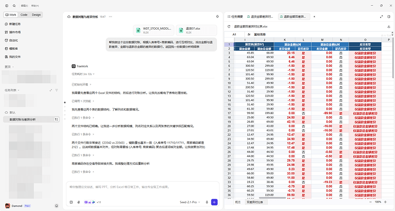395x211 pixels.
Task: Open the conversation more options ellipsis
Action: [x=110, y=17]
